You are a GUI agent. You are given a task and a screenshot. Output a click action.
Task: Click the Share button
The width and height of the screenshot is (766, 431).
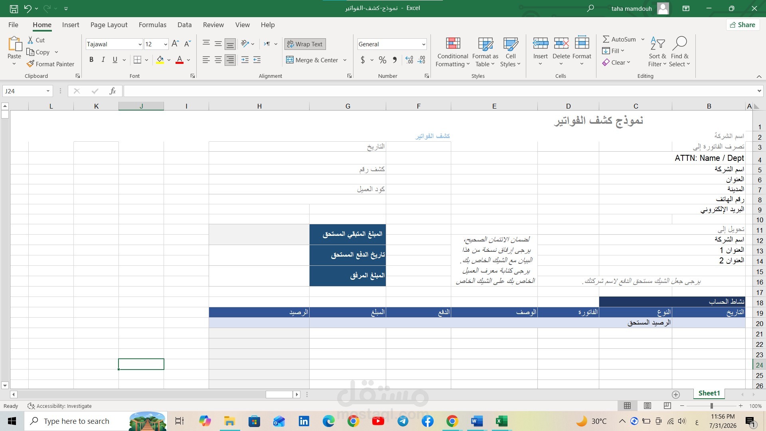point(742,25)
